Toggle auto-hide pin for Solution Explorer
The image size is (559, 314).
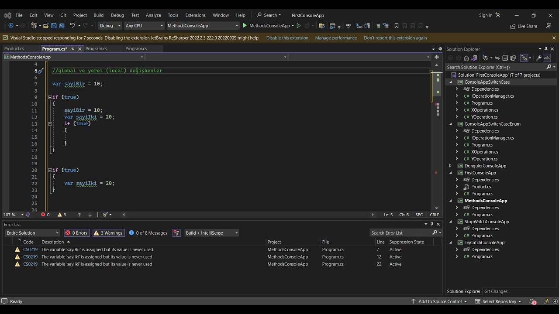[546, 49]
